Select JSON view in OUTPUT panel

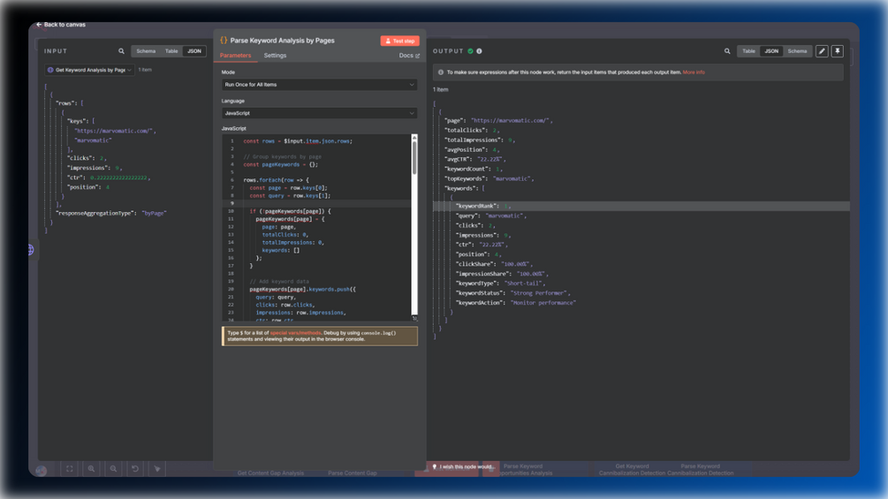pos(771,51)
